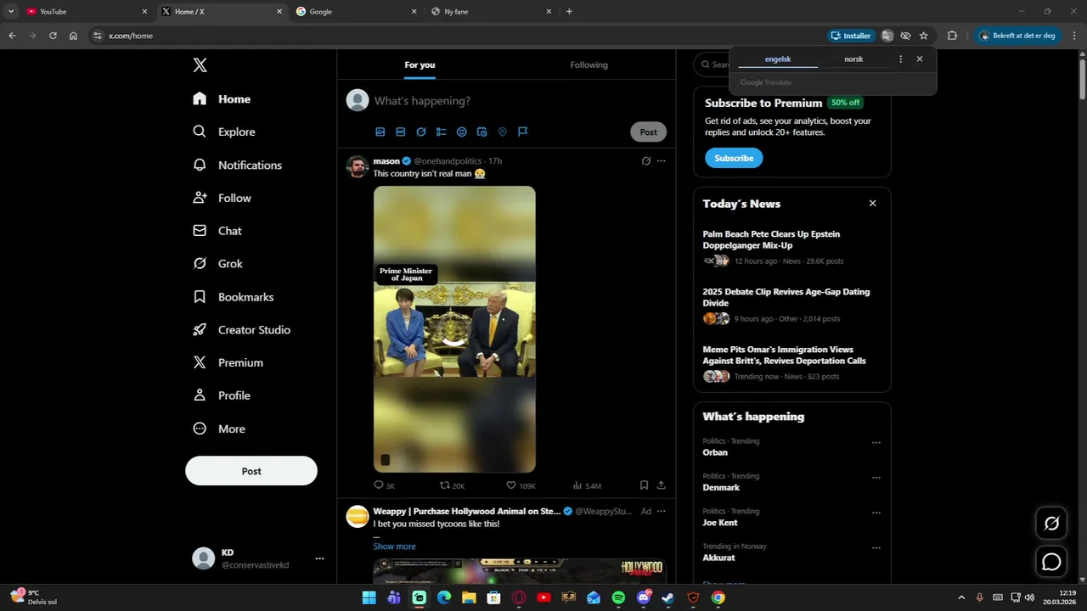
Task: Close Today's News panel
Action: click(x=872, y=204)
